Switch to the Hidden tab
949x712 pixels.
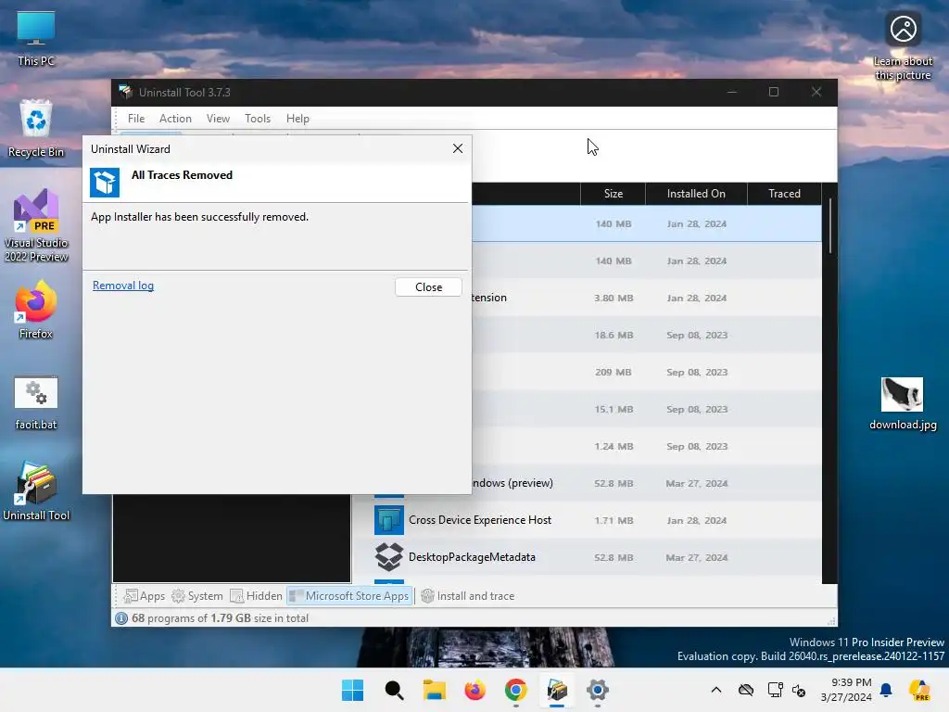[256, 596]
